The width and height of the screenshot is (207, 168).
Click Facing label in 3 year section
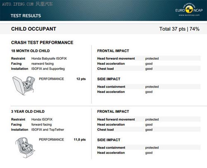coord(16,124)
